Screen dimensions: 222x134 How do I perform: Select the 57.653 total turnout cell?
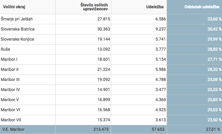click(157, 130)
